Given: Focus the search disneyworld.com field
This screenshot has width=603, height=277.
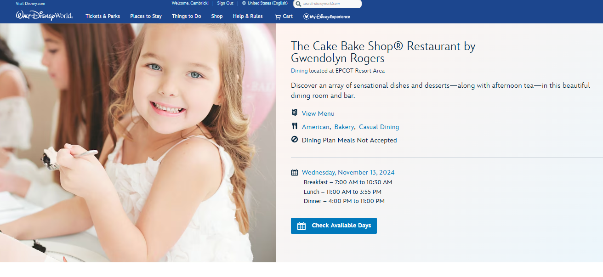Looking at the screenshot, I should tap(331, 4).
